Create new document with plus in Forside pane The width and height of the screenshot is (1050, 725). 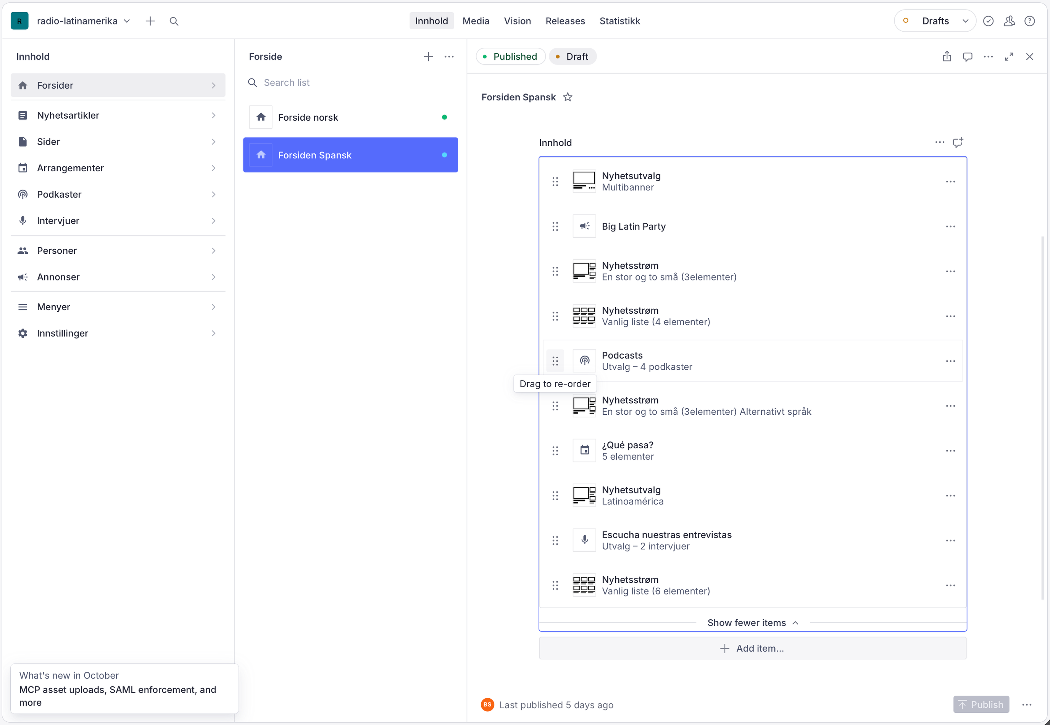pos(428,56)
